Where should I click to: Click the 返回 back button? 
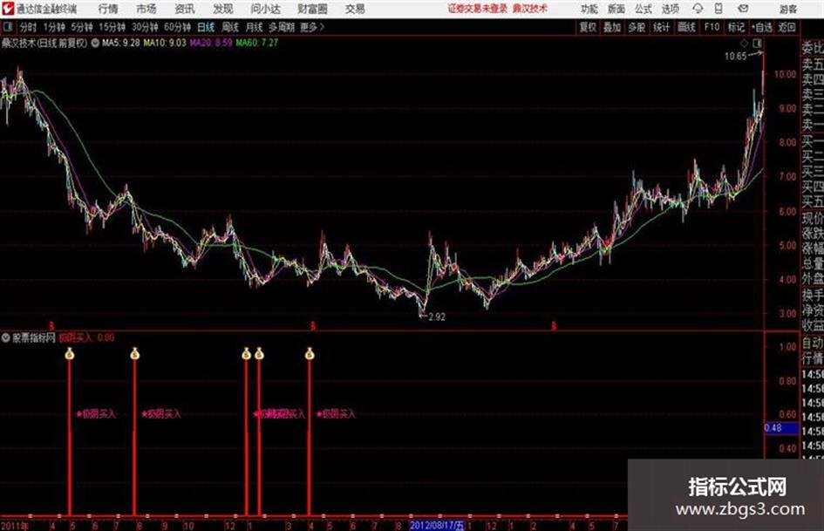point(787,27)
